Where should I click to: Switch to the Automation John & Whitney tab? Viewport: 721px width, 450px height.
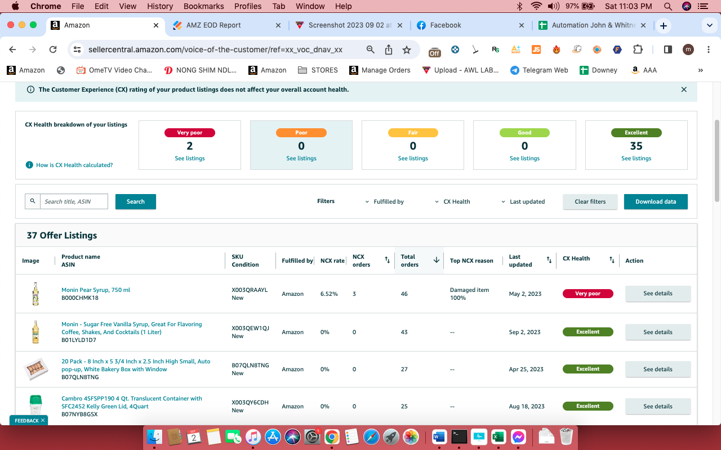[593, 25]
